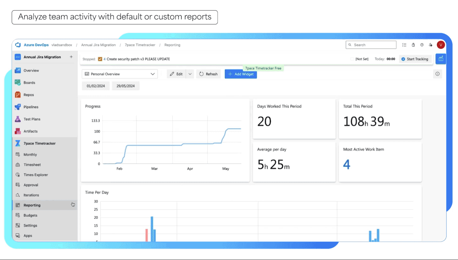Click the checked work item checkbox next to 4
This screenshot has height=260, width=458.
point(100,59)
